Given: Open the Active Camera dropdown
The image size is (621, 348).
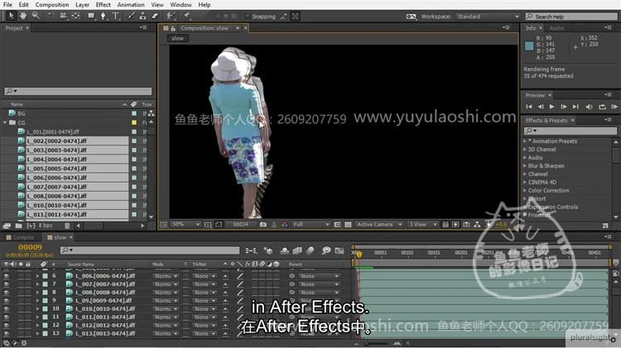Looking at the screenshot, I should coord(379,225).
